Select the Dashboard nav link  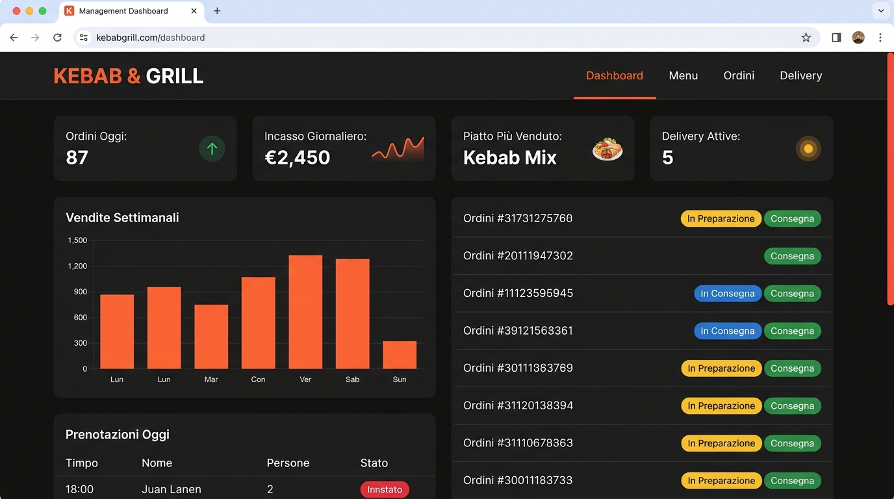click(x=614, y=75)
